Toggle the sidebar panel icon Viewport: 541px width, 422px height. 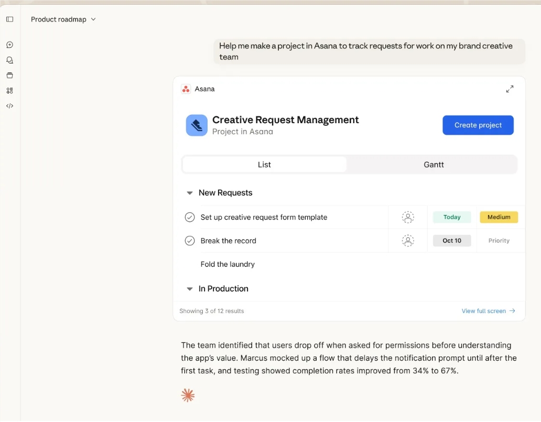coord(9,19)
